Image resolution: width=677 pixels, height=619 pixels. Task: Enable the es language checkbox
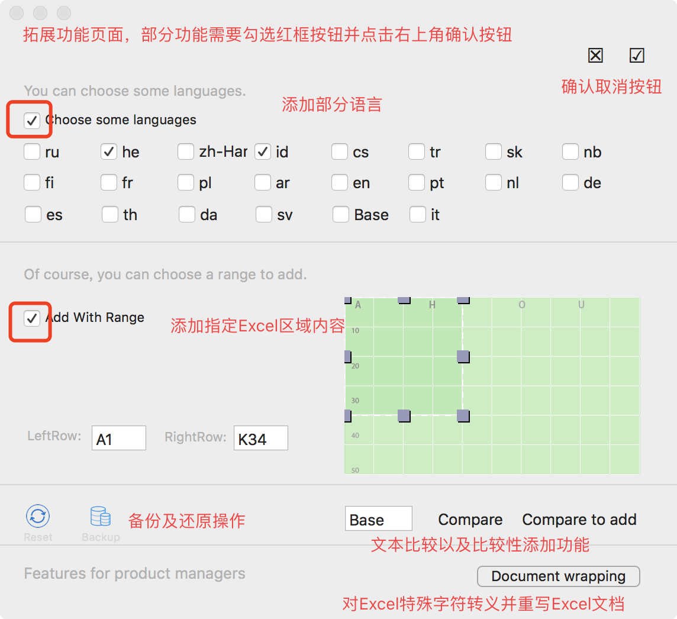(33, 214)
